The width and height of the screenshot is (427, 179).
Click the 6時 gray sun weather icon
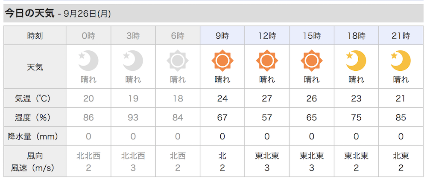(x=178, y=61)
